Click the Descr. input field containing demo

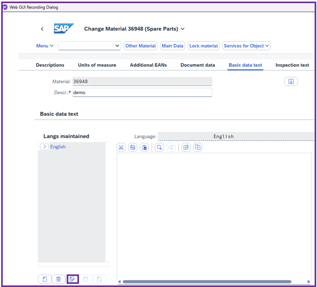[142, 93]
